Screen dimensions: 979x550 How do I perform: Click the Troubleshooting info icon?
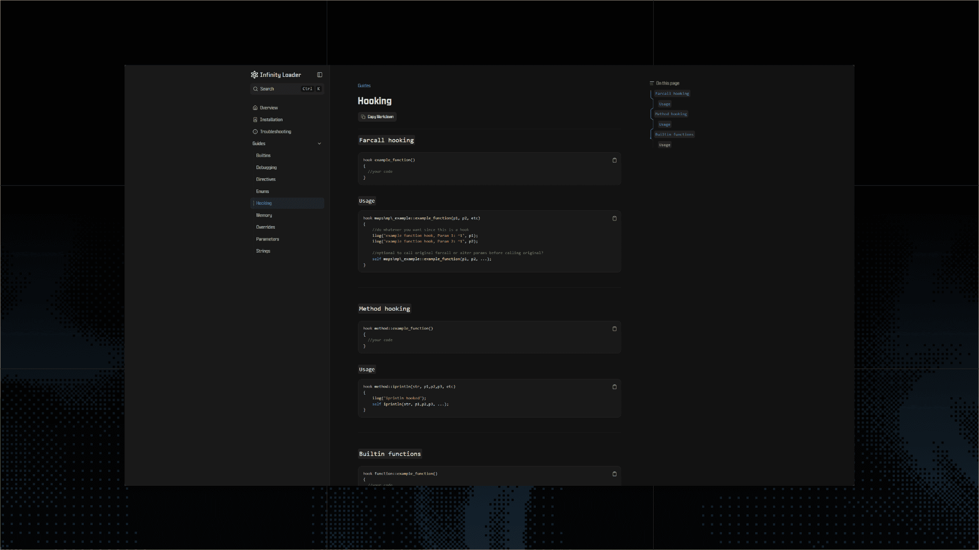coord(255,132)
